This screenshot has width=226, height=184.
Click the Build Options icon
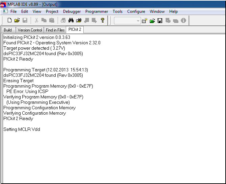click(x=168, y=21)
